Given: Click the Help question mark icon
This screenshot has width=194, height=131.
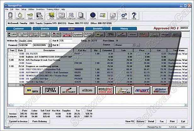Looking at the screenshot, I should click(x=134, y=15).
